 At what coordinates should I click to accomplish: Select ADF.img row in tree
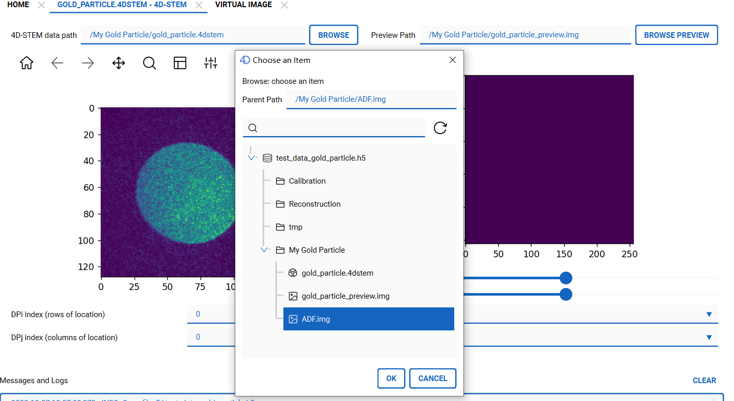[369, 319]
